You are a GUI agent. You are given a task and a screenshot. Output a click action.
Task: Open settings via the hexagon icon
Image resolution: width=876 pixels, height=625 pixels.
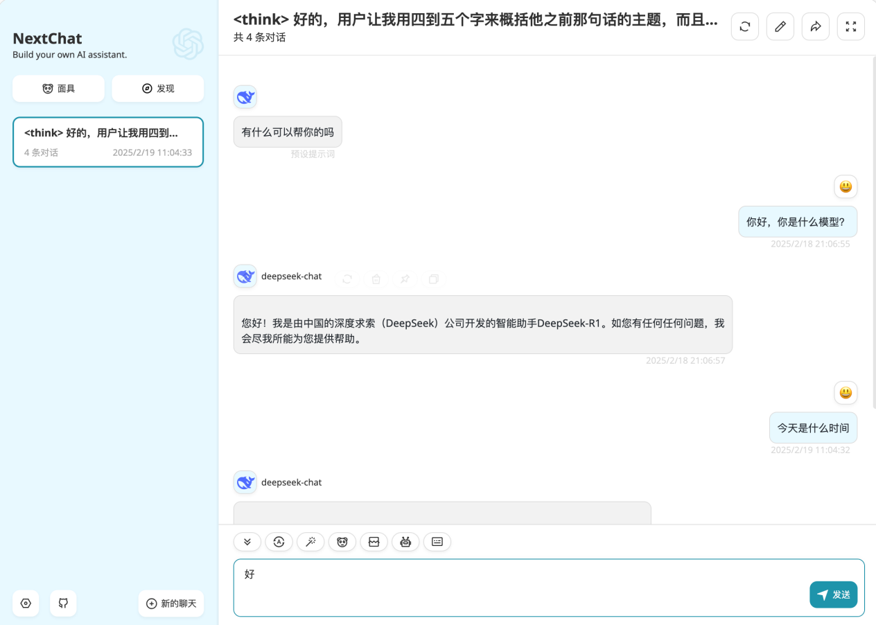[x=26, y=604]
